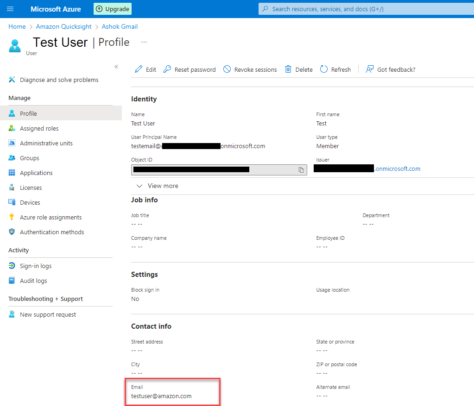This screenshot has width=474, height=406.
Task: Select Edit in the toolbar
Action: 145,69
